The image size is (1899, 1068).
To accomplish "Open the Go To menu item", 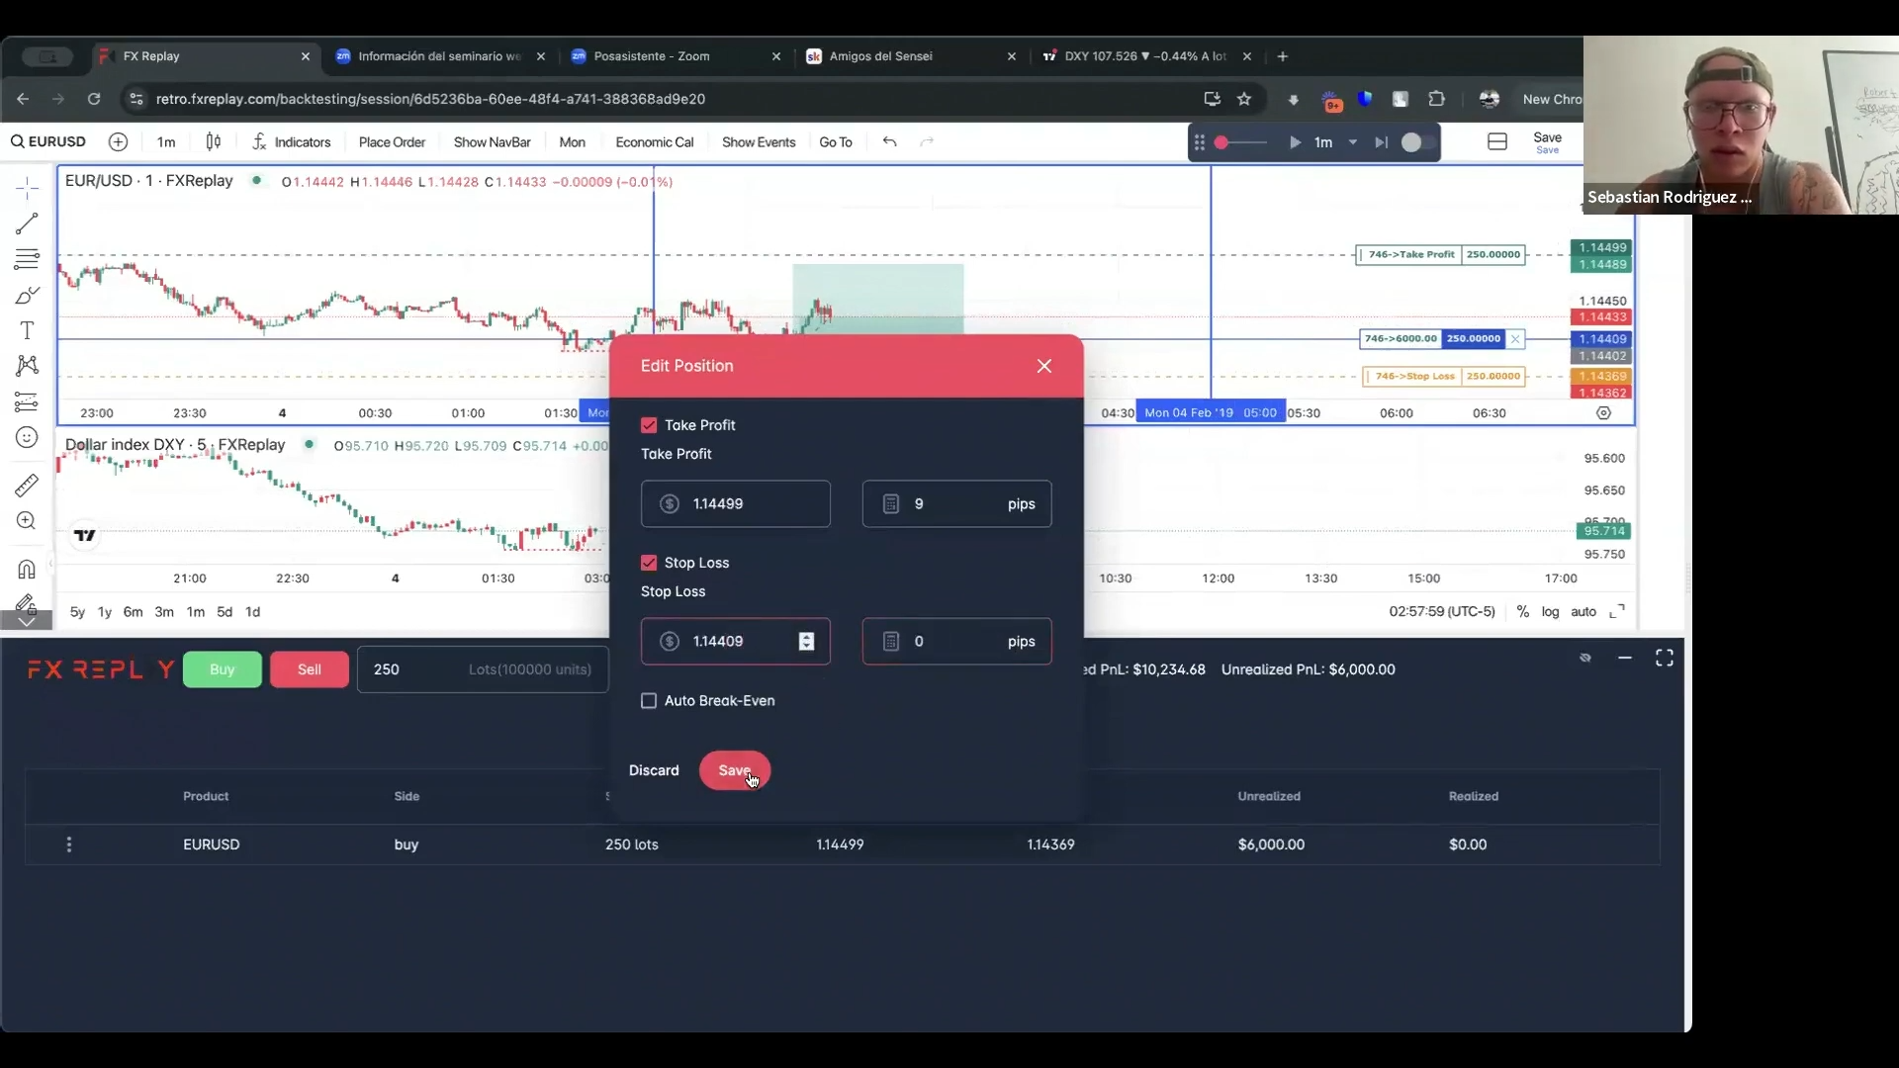I will pyautogui.click(x=836, y=142).
